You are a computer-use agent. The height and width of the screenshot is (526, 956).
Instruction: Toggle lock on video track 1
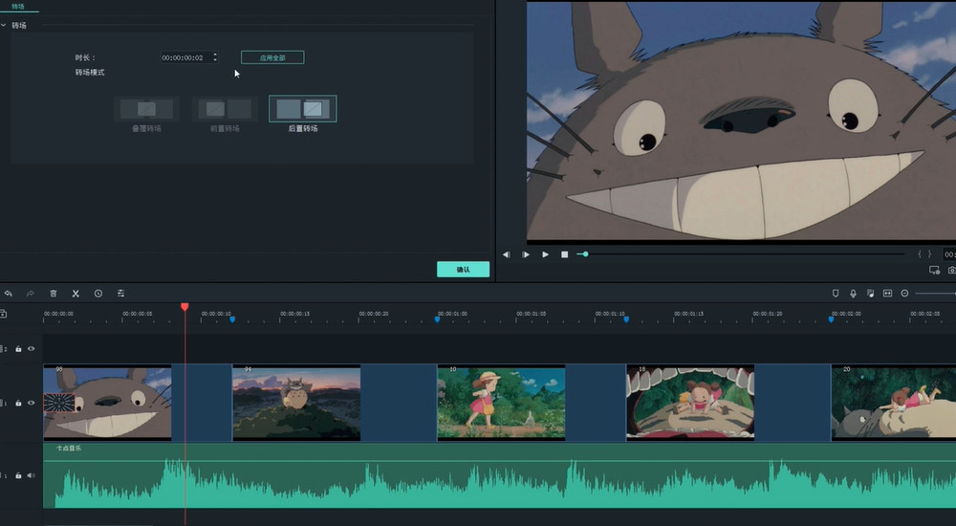[18, 404]
